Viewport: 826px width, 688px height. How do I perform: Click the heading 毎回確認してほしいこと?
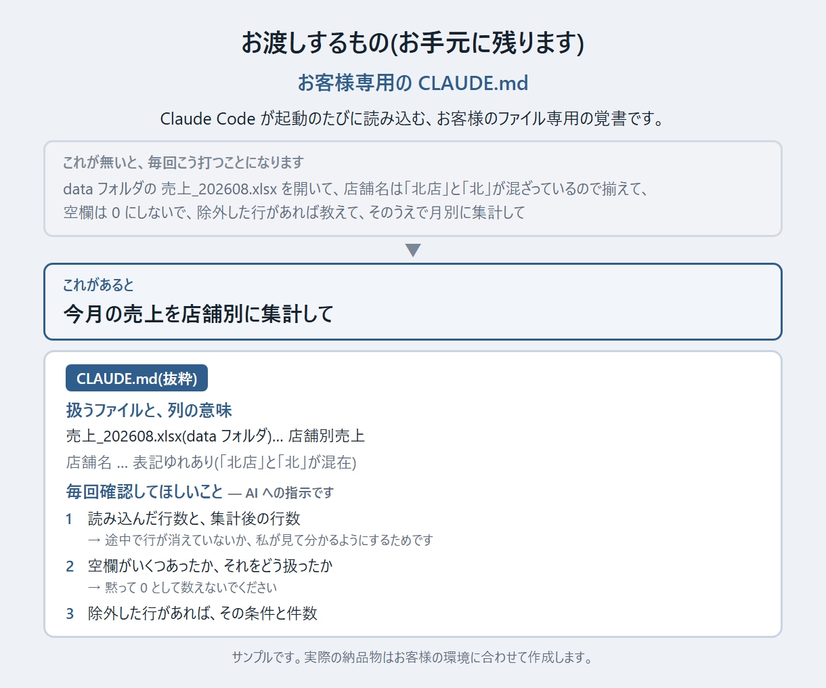(x=144, y=492)
